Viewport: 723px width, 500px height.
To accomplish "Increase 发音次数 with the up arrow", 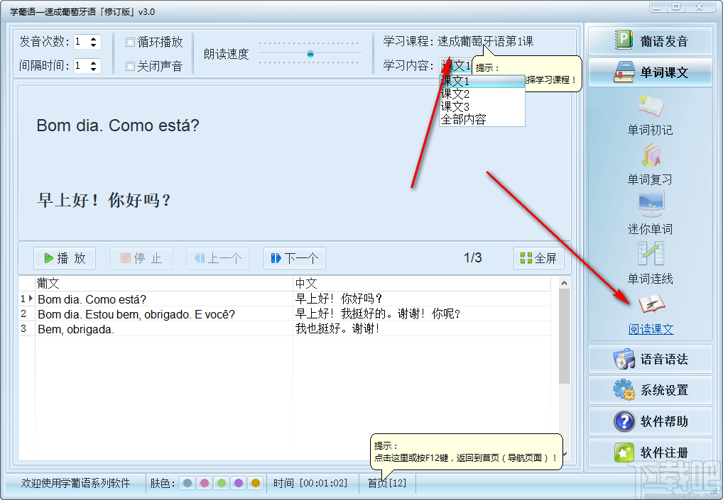I will point(94,39).
